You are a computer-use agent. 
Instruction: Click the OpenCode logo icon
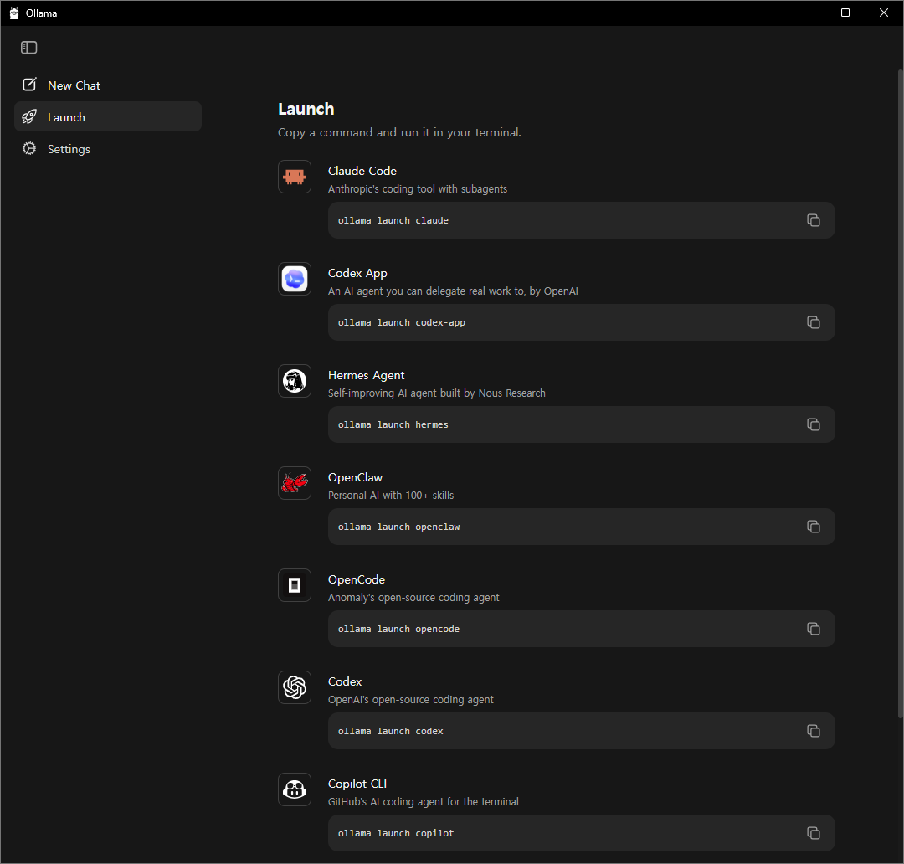295,585
